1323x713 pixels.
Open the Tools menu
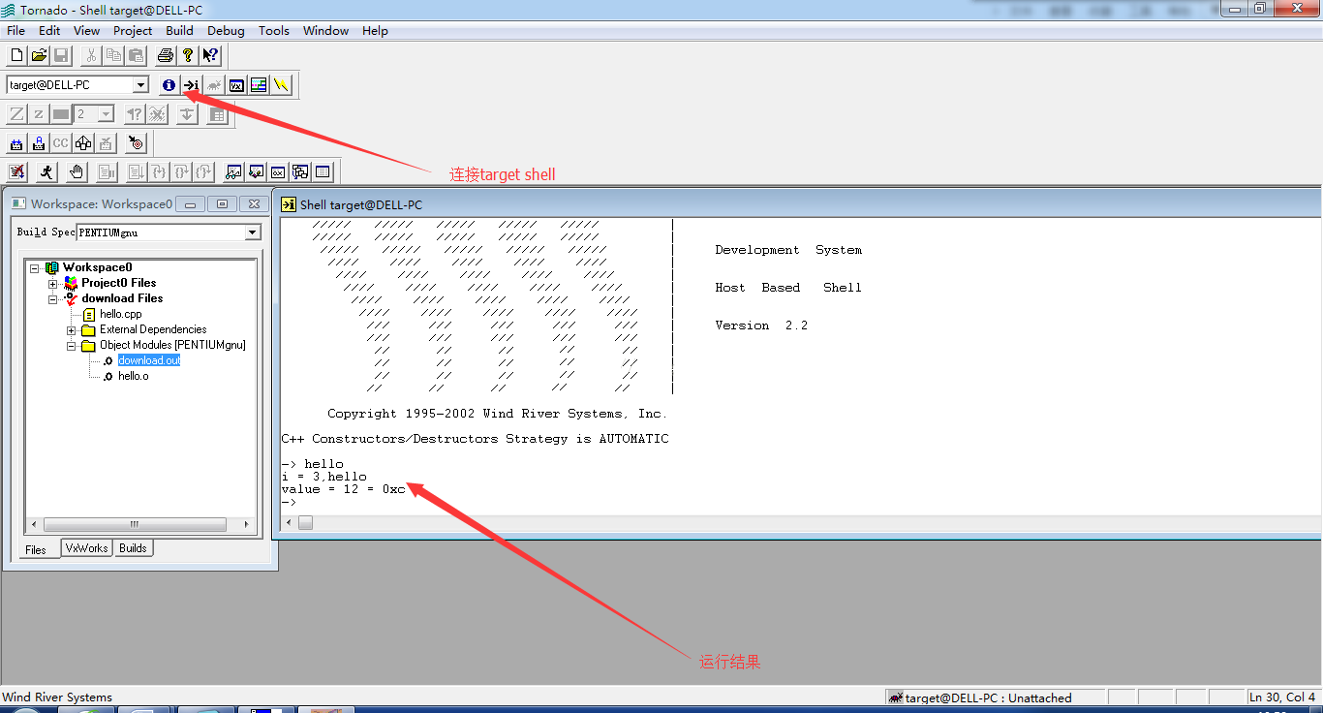point(273,30)
